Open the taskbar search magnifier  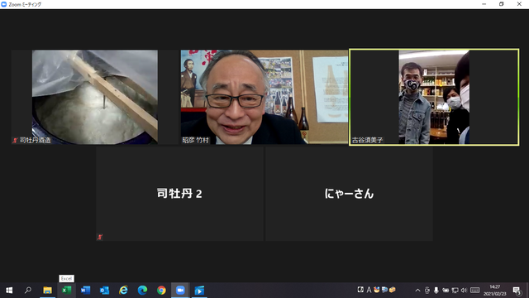coord(28,291)
